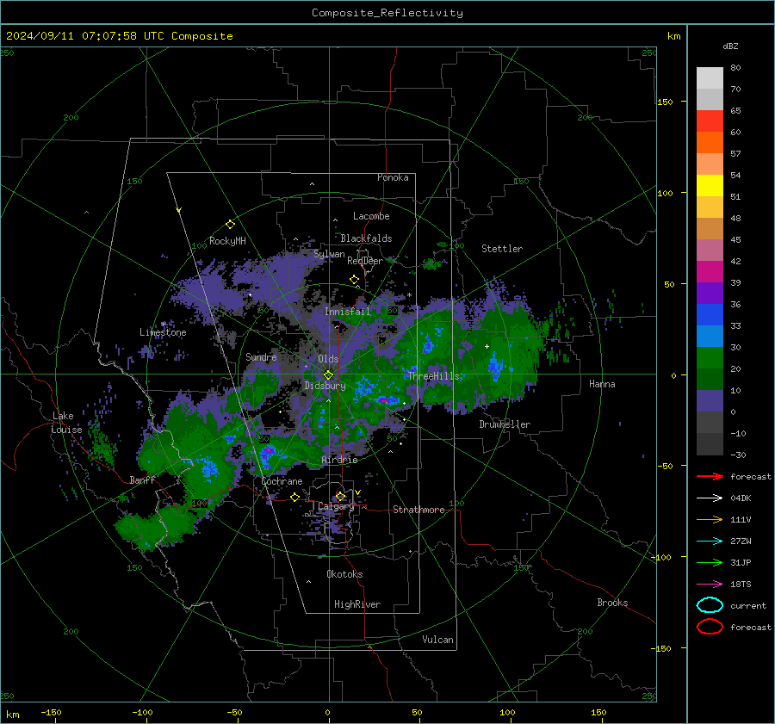The image size is (775, 724).
Task: Click the Banff label on map
Action: tap(142, 480)
